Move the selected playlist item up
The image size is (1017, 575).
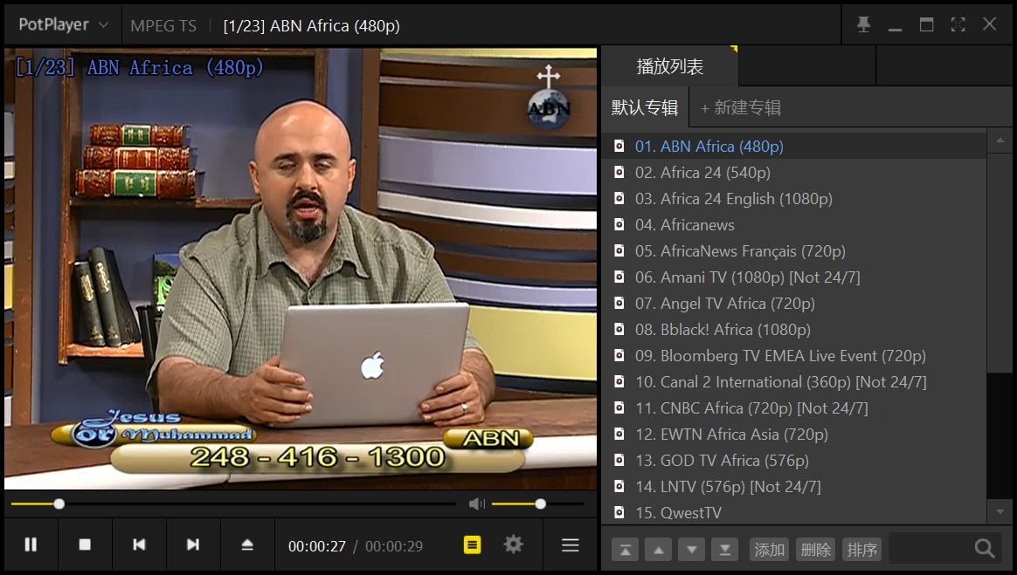pyautogui.click(x=658, y=550)
